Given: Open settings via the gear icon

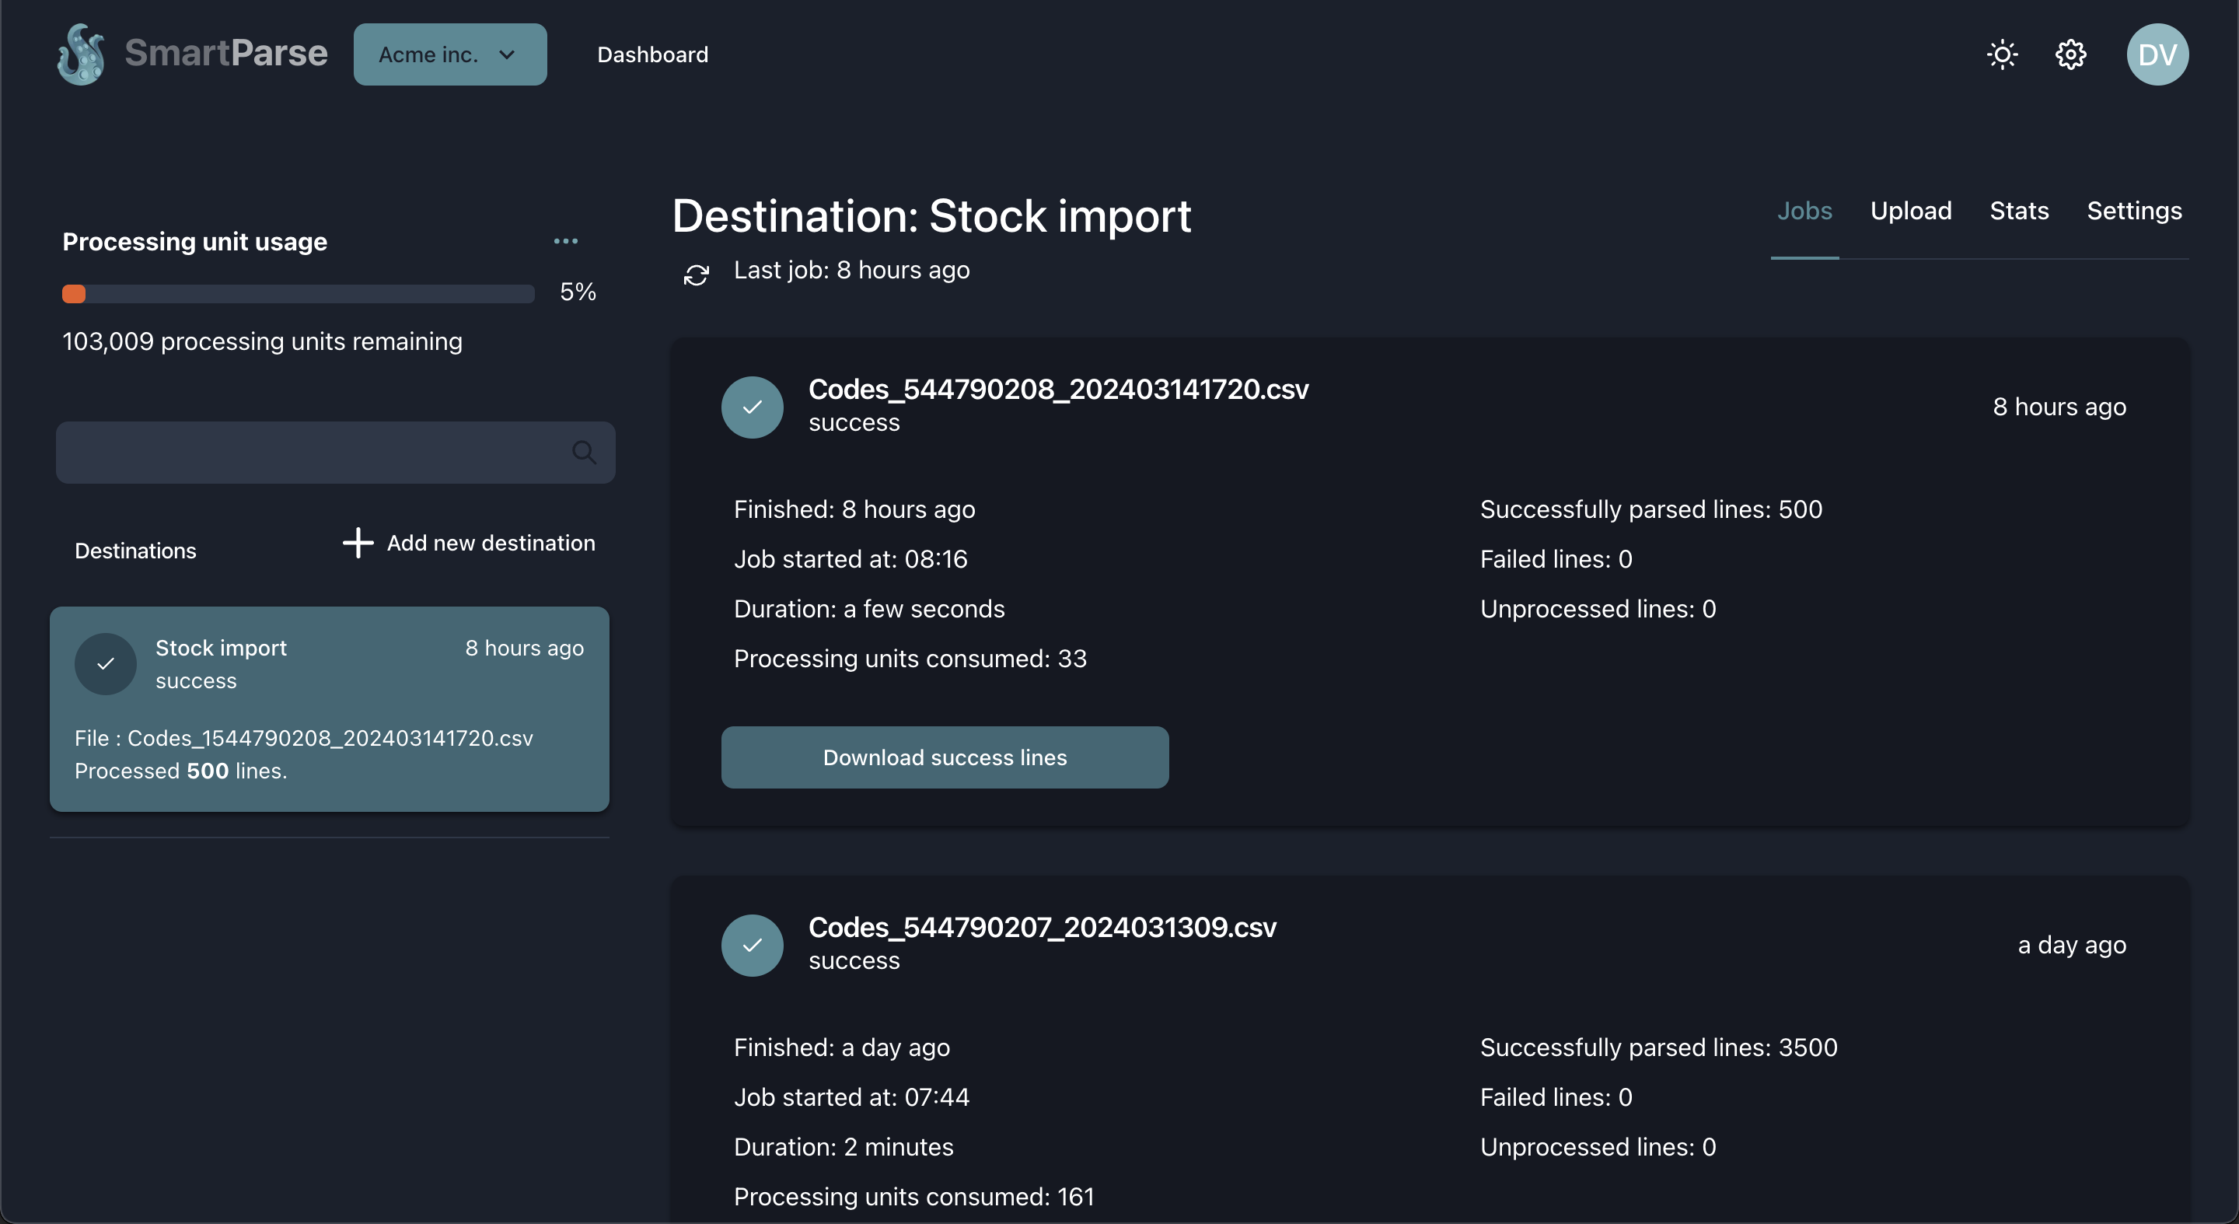Looking at the screenshot, I should click(2070, 54).
